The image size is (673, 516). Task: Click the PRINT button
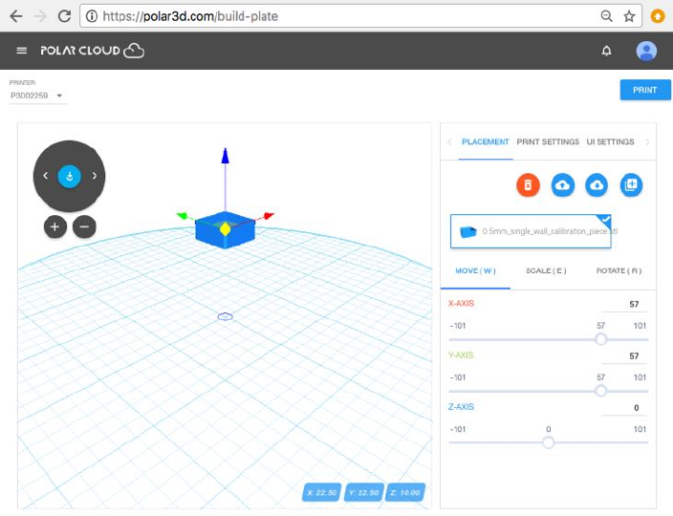coord(644,90)
